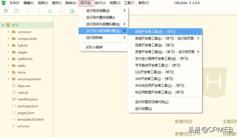Open the 查找(I) menu
Screen dimensions: 237x137
pos(57,3)
